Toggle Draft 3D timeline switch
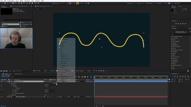The width and height of the screenshot is (191, 107). (79, 77)
